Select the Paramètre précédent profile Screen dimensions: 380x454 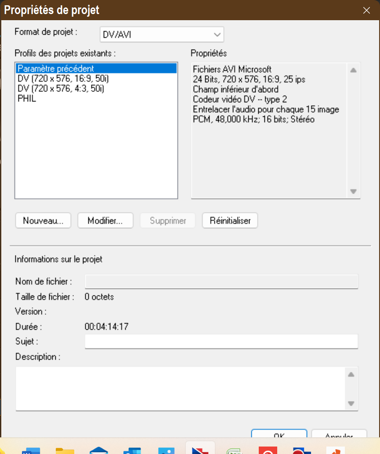(96, 68)
